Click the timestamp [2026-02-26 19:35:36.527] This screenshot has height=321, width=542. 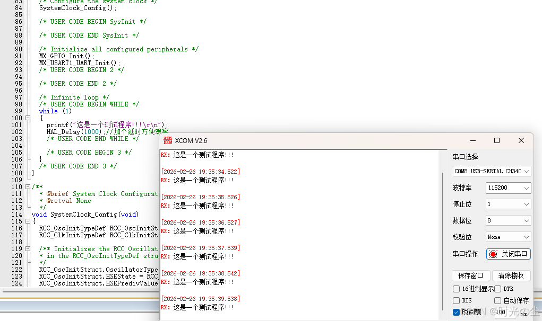pyautogui.click(x=201, y=222)
